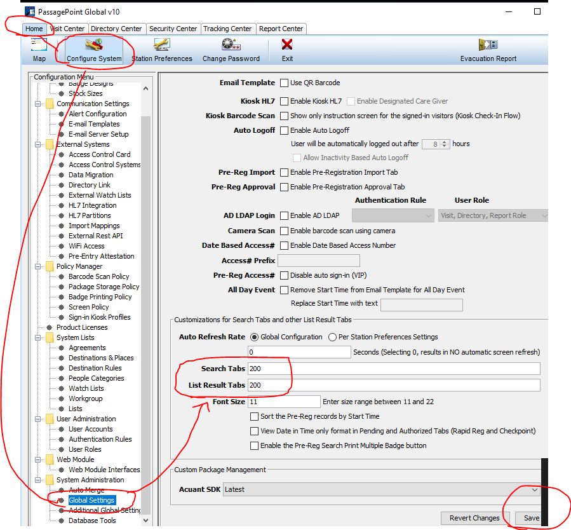The height and width of the screenshot is (530, 571).
Task: Open the Map toolbar icon
Action: (39, 45)
